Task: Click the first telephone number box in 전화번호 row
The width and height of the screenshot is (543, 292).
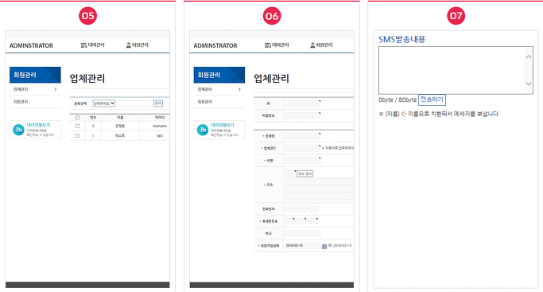Action: point(290,209)
